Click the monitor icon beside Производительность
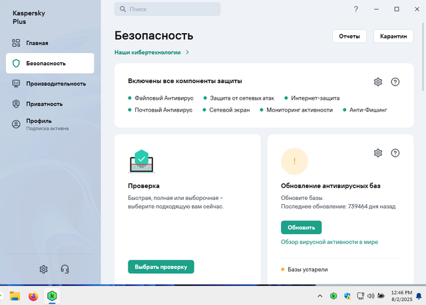 pos(16,84)
